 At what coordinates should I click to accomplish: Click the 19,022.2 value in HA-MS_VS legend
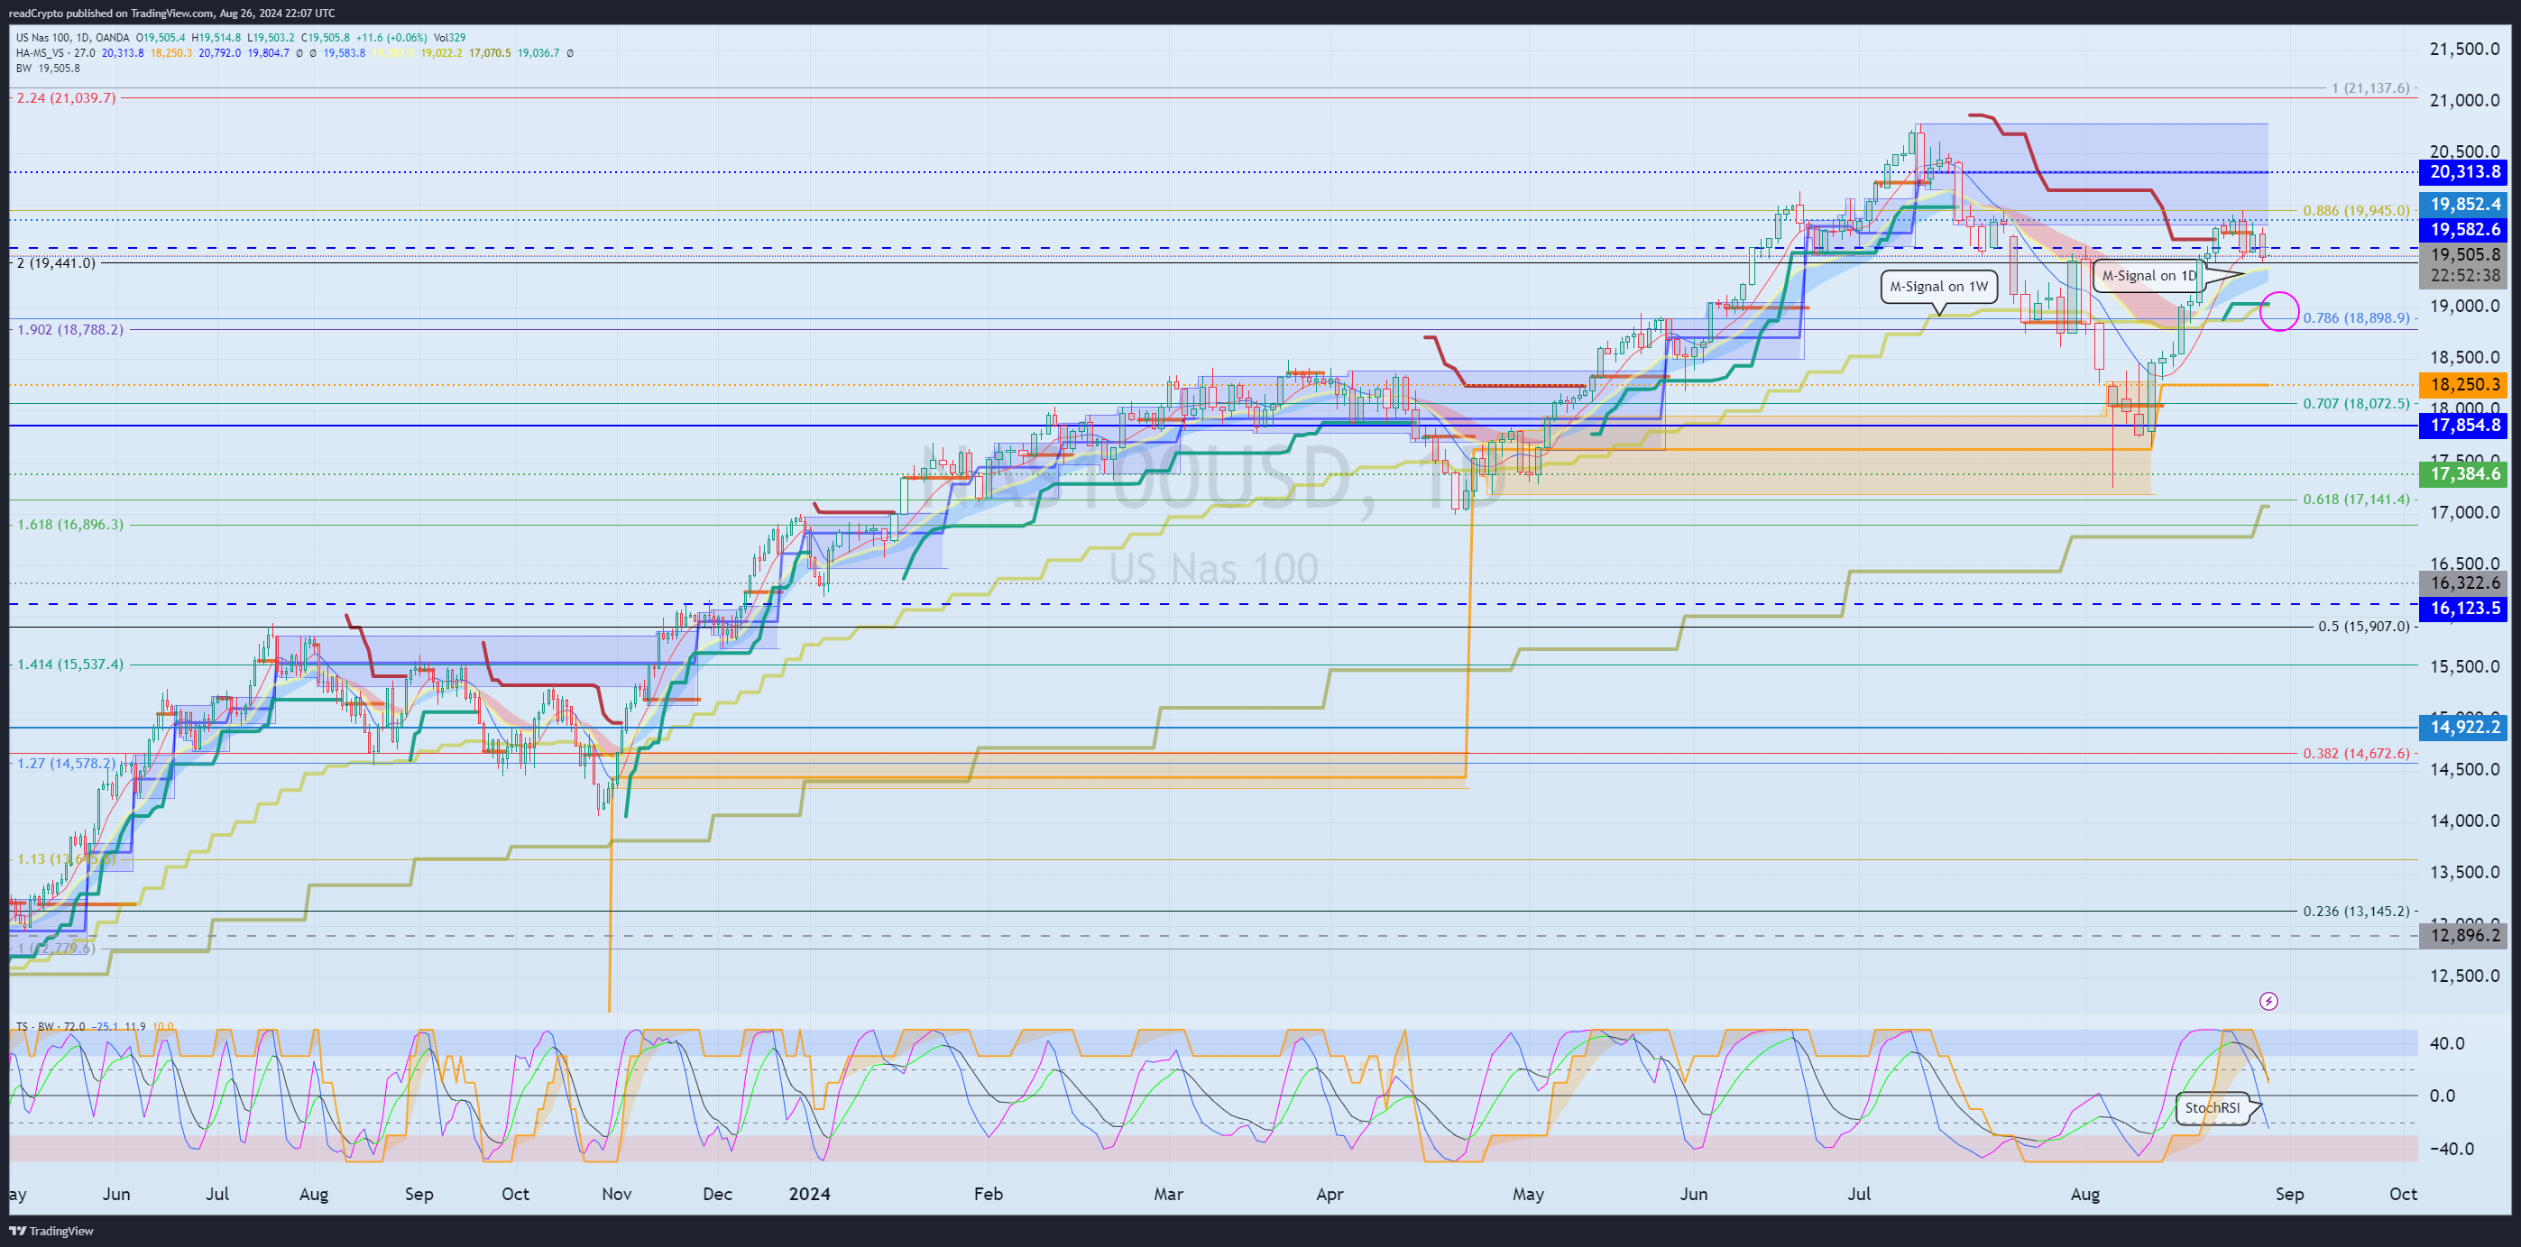point(441,53)
